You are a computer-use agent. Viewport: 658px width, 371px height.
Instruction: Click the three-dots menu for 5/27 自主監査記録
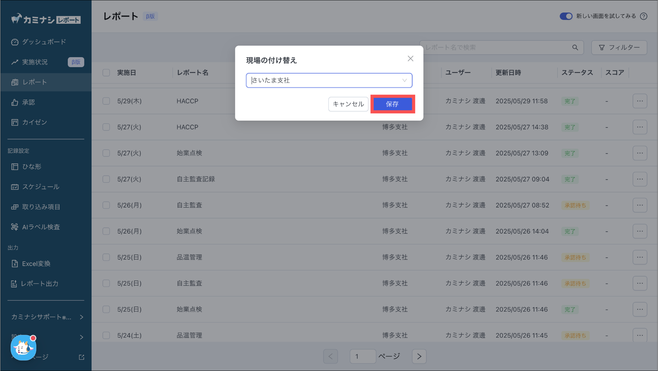tap(640, 179)
